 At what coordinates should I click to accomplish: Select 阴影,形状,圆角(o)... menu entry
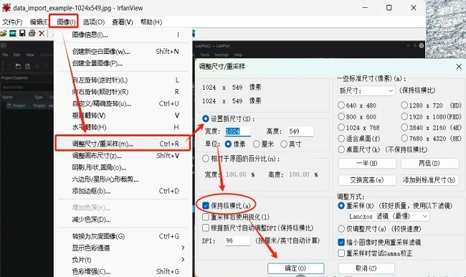(x=123, y=167)
